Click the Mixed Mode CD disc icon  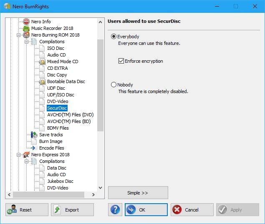(x=42, y=62)
